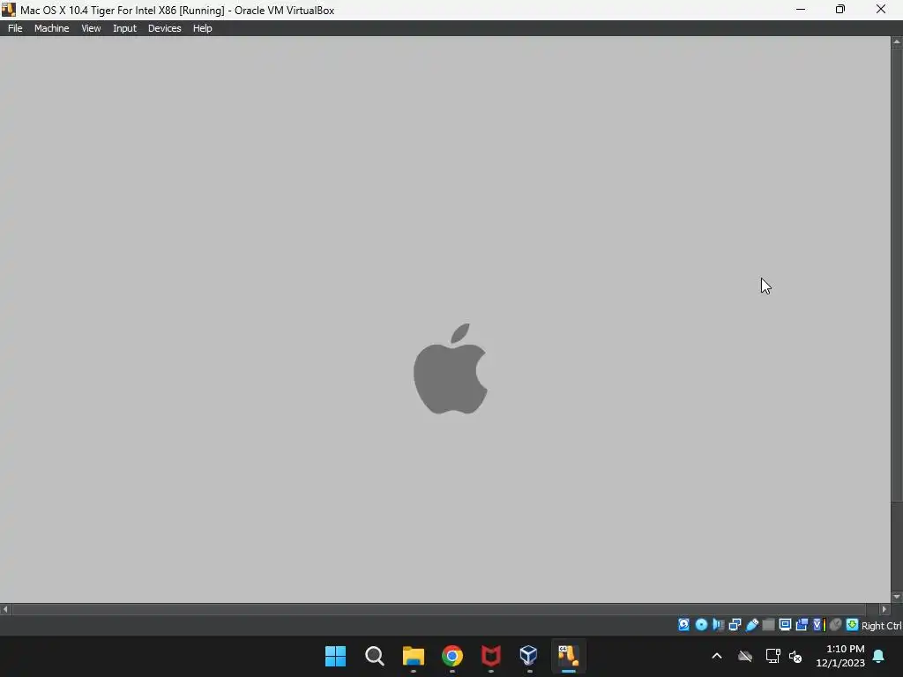Viewport: 903px width, 677px height.
Task: Click the mouse integration indicator icon
Action: pyautogui.click(x=836, y=625)
